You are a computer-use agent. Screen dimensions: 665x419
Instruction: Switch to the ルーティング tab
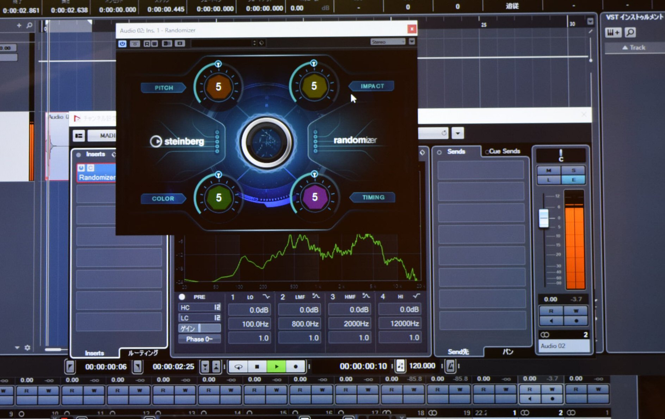[x=143, y=353]
